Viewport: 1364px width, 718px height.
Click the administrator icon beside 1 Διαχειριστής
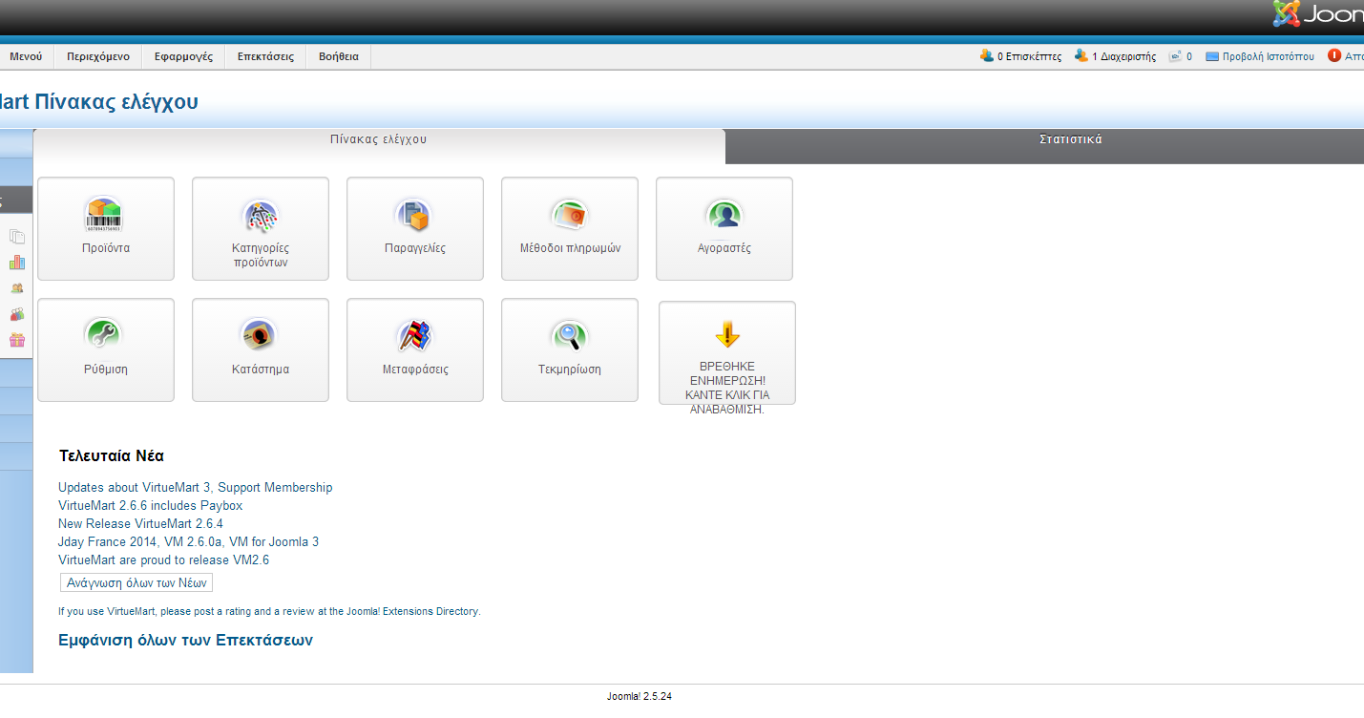pyautogui.click(x=1081, y=56)
